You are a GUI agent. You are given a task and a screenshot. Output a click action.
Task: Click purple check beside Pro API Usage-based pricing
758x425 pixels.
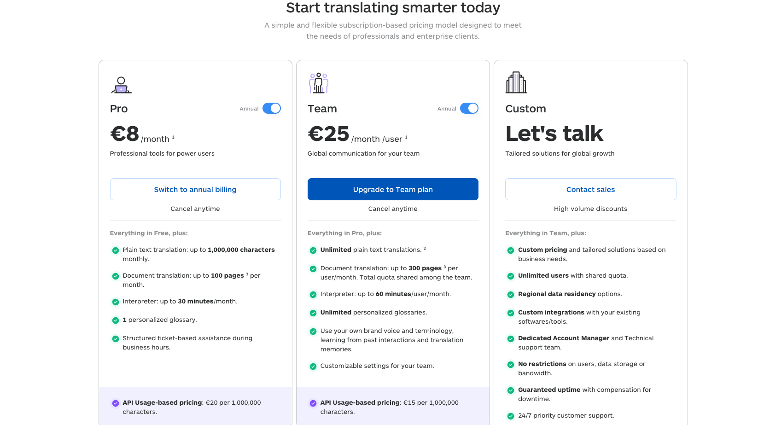(116, 403)
